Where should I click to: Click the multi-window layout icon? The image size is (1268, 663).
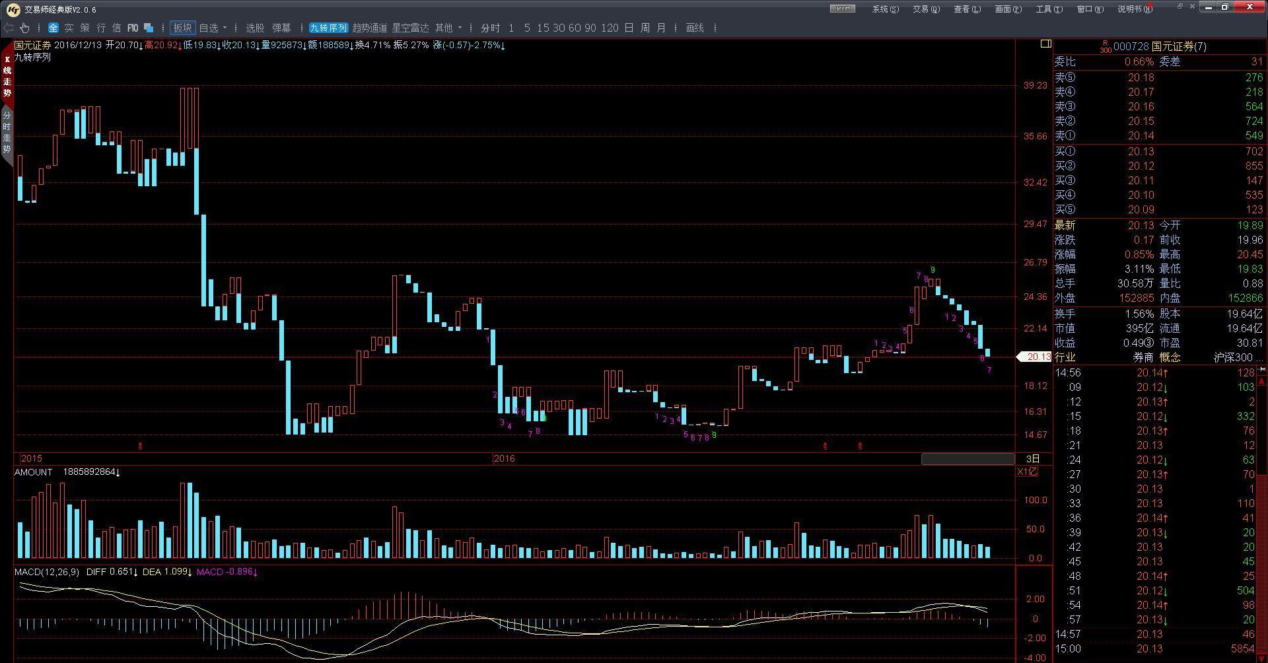click(x=149, y=28)
